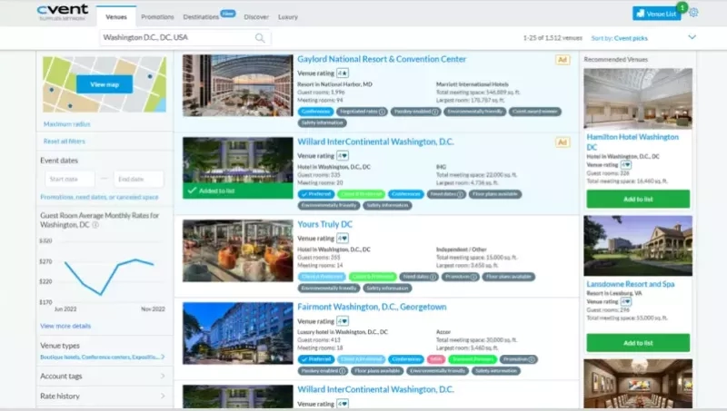Open the settings gear icon
The height and width of the screenshot is (411, 727).
693,13
